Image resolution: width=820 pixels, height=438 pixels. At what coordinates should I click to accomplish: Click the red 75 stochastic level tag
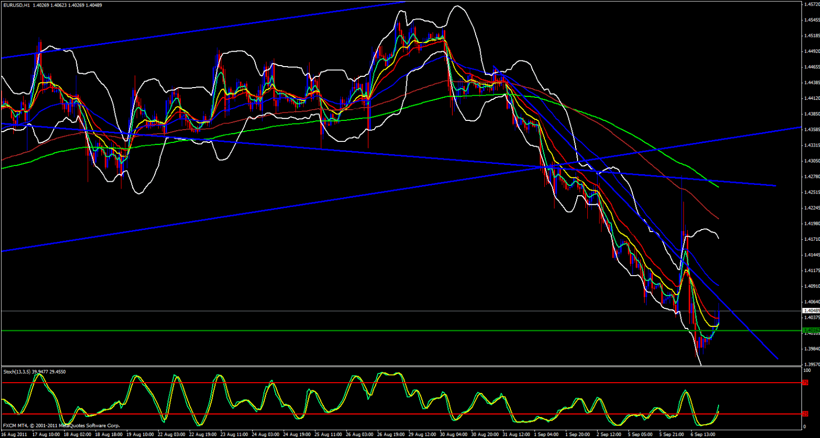tap(805, 383)
